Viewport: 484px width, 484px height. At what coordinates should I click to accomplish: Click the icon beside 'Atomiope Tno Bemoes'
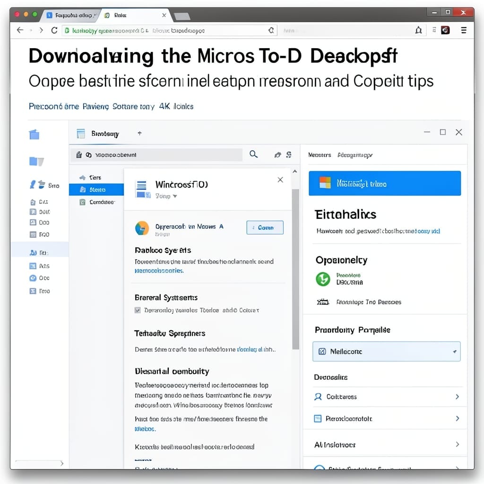[323, 302]
